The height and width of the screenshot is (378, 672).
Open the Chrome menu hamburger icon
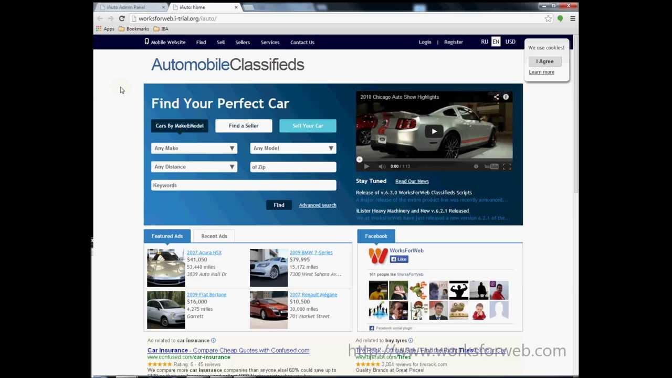pos(572,18)
